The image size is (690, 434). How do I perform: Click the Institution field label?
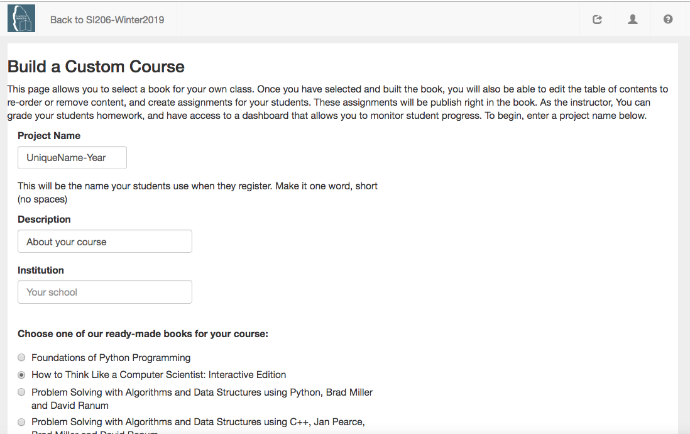tap(40, 270)
